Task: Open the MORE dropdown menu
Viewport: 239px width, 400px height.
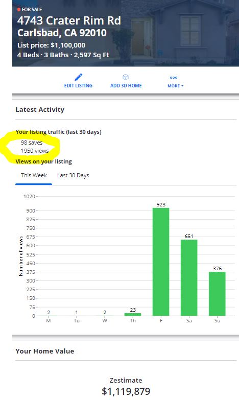Action: 176,86
